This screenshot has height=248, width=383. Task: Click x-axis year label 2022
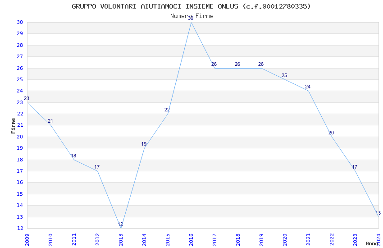tap(332, 239)
